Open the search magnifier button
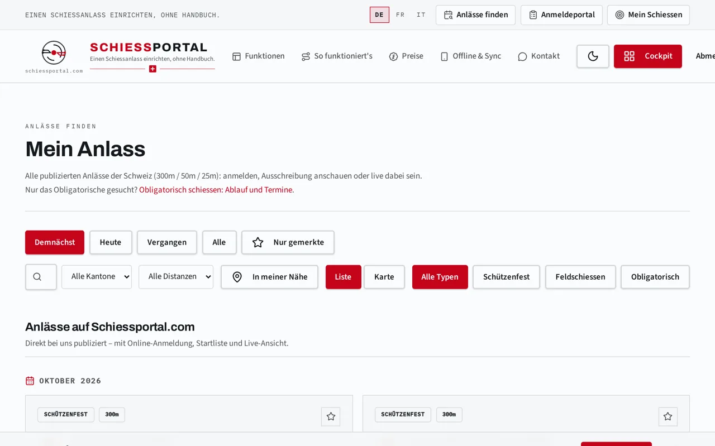This screenshot has height=446, width=715. tap(41, 277)
